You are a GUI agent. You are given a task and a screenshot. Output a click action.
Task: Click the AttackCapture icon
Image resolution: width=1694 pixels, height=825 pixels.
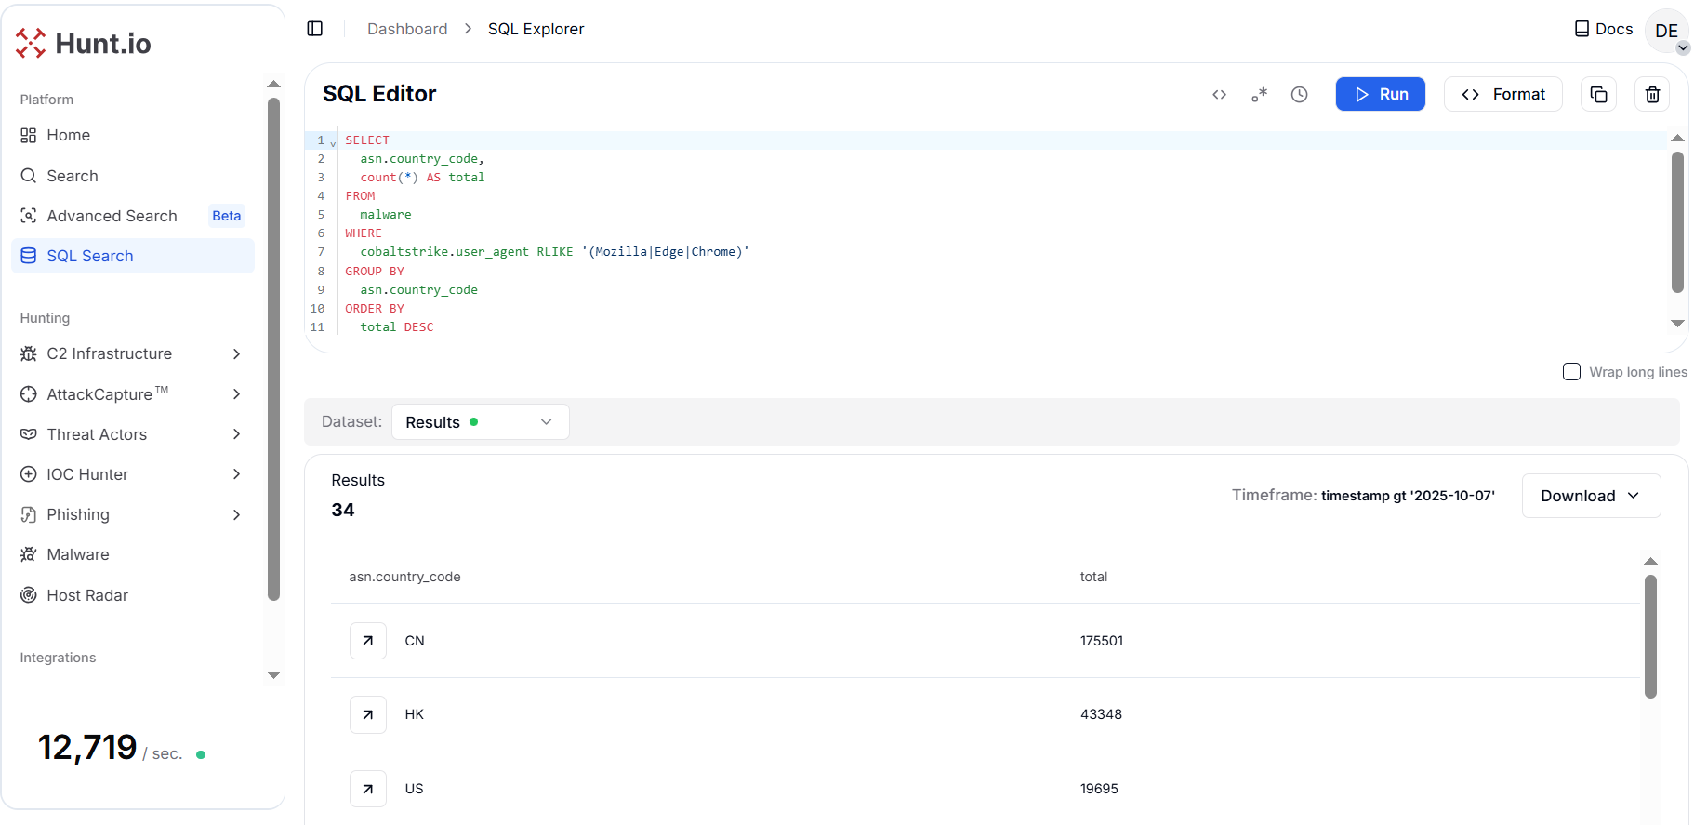click(29, 394)
